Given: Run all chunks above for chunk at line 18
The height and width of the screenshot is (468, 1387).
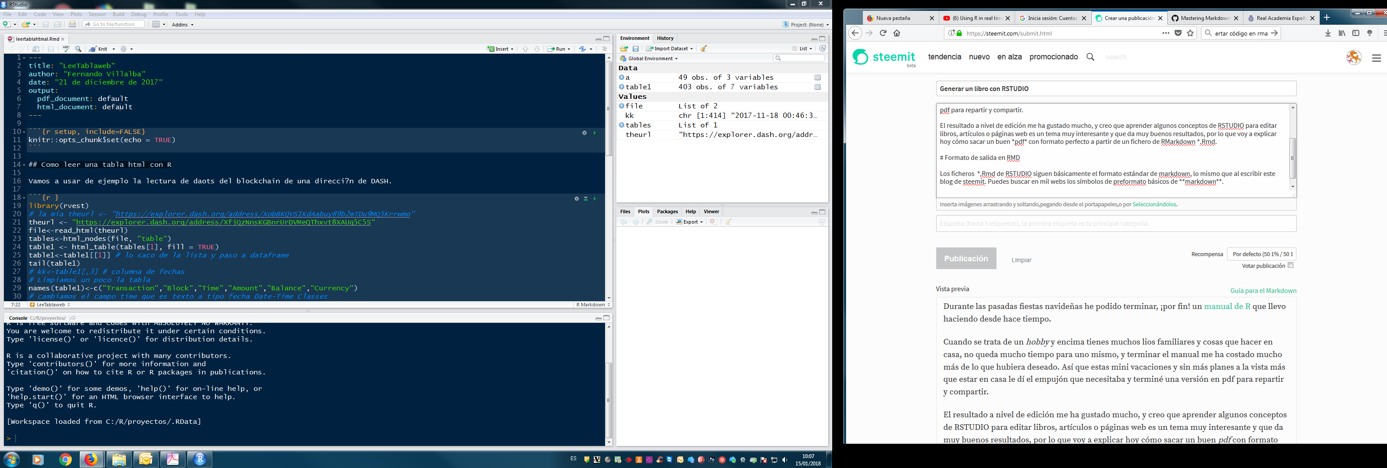Looking at the screenshot, I should pos(586,198).
